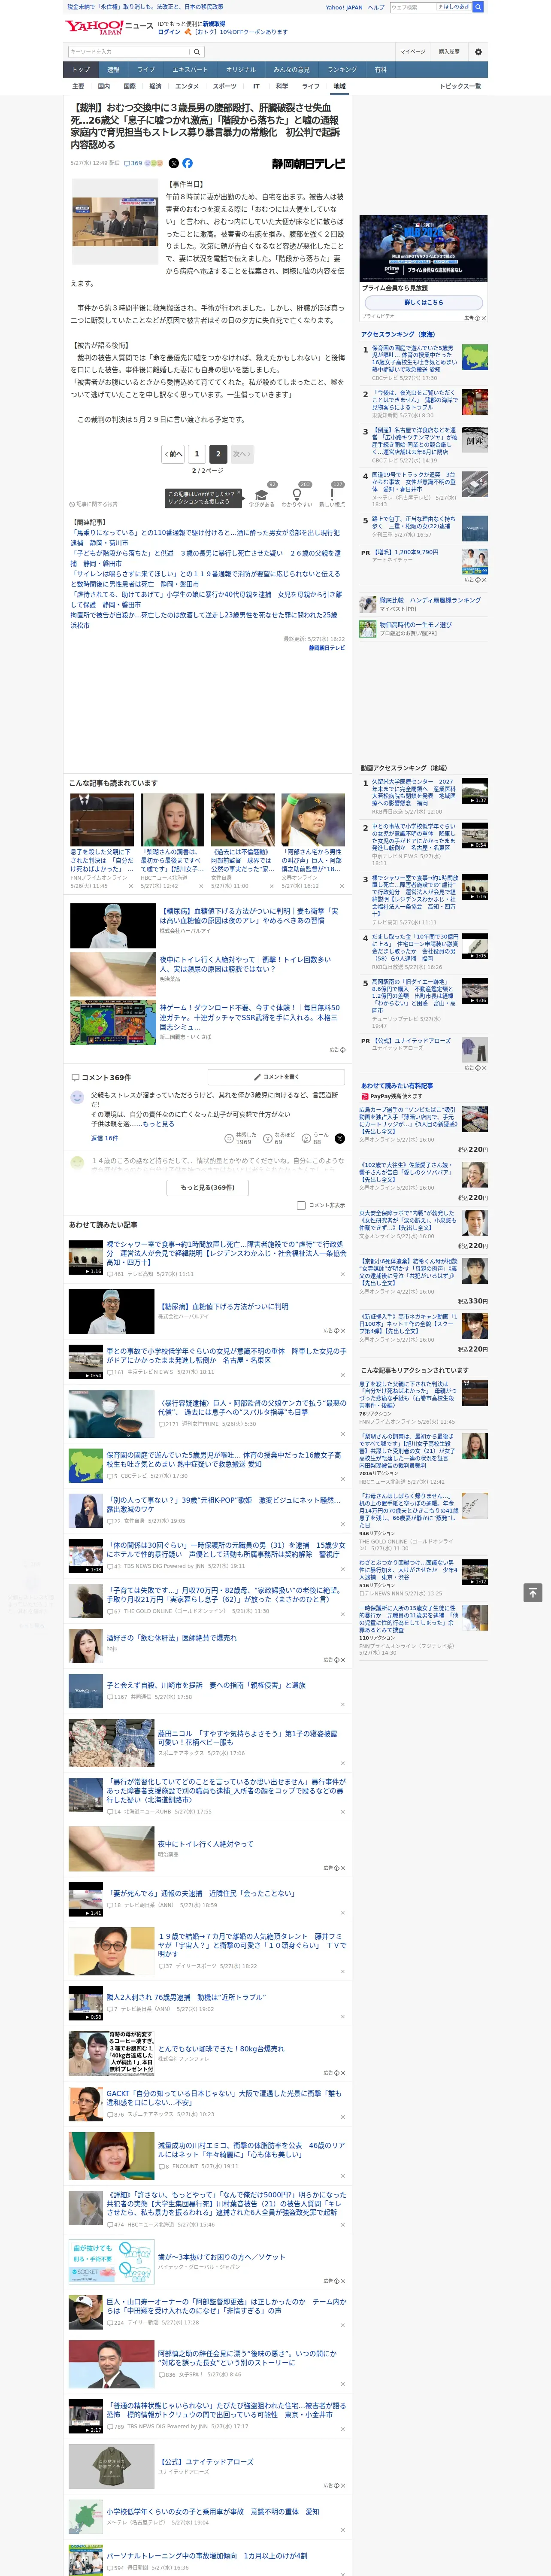Share the article on X
Screen dimensions: 551x2576
click(x=174, y=163)
